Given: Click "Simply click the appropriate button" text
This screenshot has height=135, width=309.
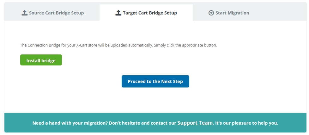Looking at the screenshot, I should click(x=185, y=45).
